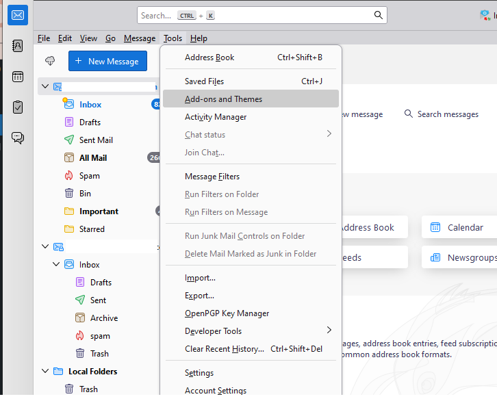Collapse the second mail account
Screen dimensions: 497x401
[x=45, y=246]
